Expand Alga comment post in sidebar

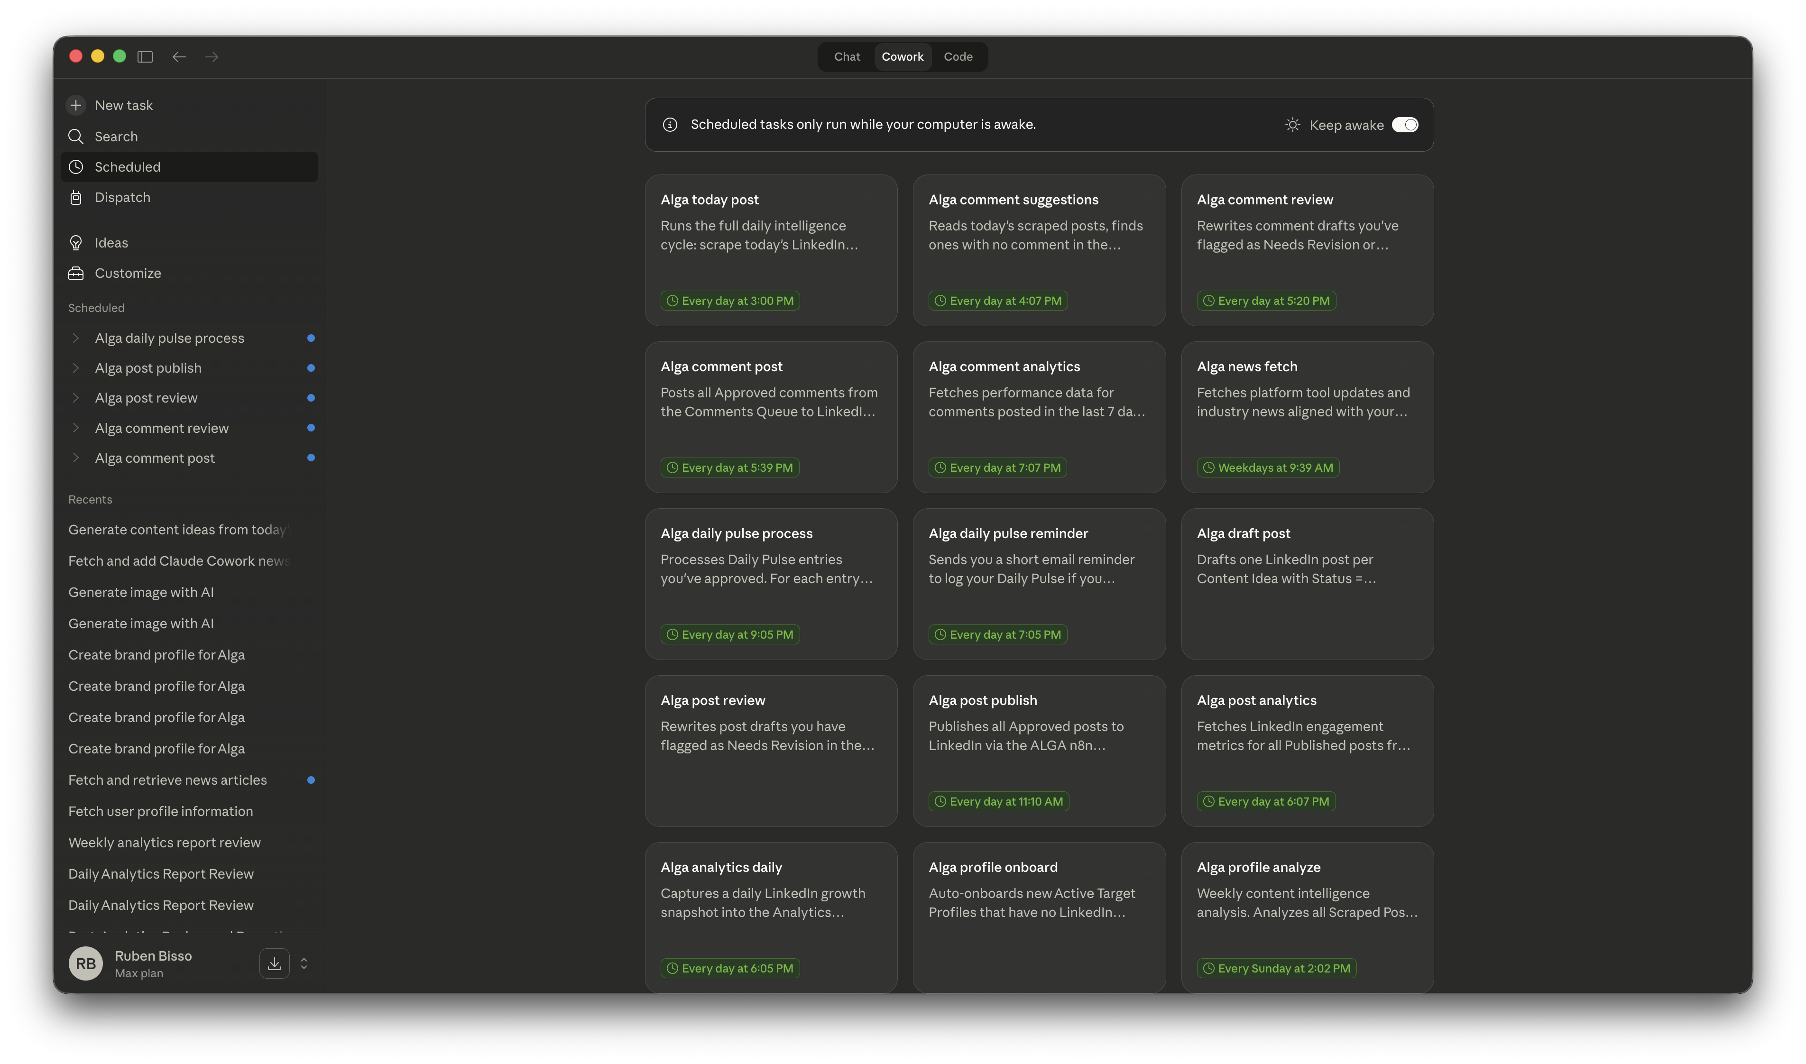pyautogui.click(x=76, y=458)
